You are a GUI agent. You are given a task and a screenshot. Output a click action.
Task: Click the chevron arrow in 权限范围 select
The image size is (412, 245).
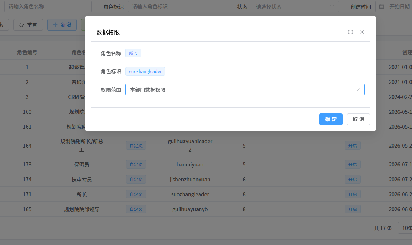(357, 89)
